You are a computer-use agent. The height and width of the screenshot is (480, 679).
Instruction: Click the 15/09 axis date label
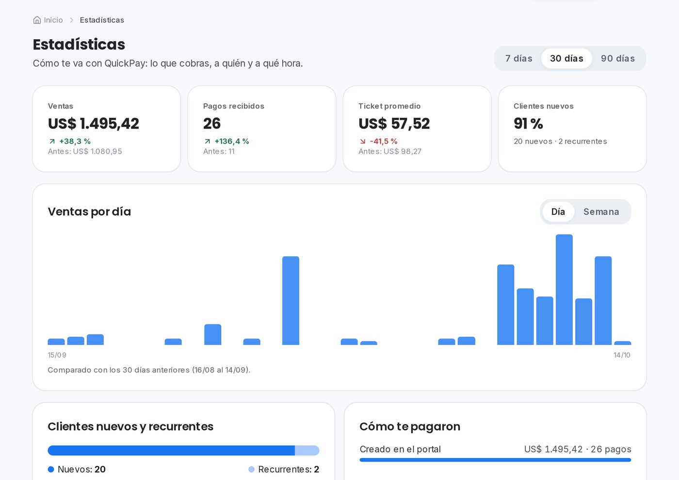[x=57, y=355]
